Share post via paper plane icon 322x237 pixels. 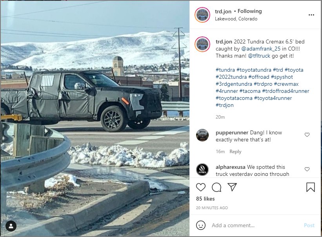pos(232,187)
